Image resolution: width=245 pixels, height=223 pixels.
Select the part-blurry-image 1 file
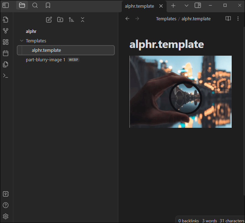pyautogui.click(x=45, y=60)
